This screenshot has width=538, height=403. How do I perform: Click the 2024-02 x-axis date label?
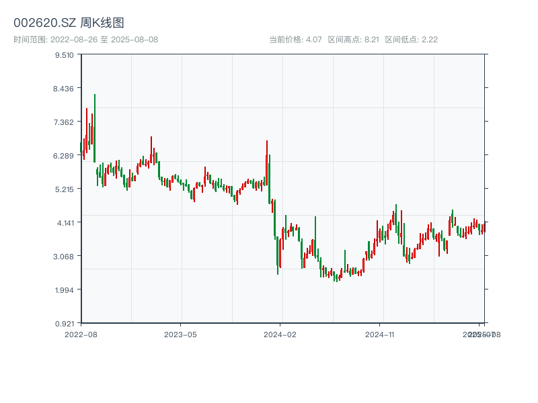[x=280, y=334]
